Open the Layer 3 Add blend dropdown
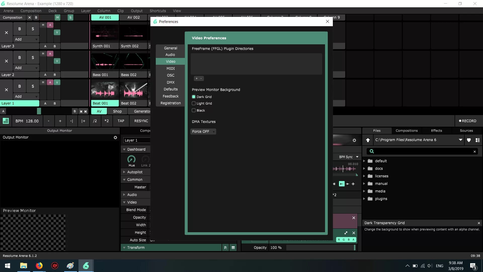This screenshot has height=272, width=483. click(x=26, y=39)
